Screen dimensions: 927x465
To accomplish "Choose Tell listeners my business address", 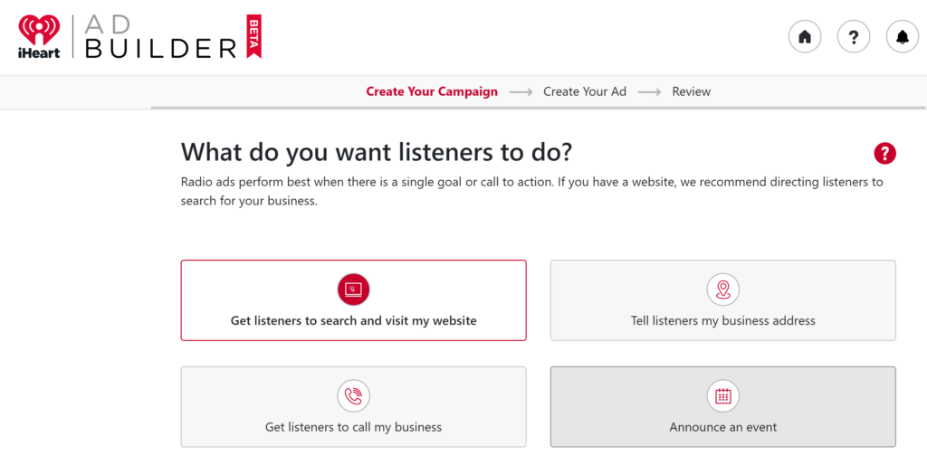I will pos(723,300).
